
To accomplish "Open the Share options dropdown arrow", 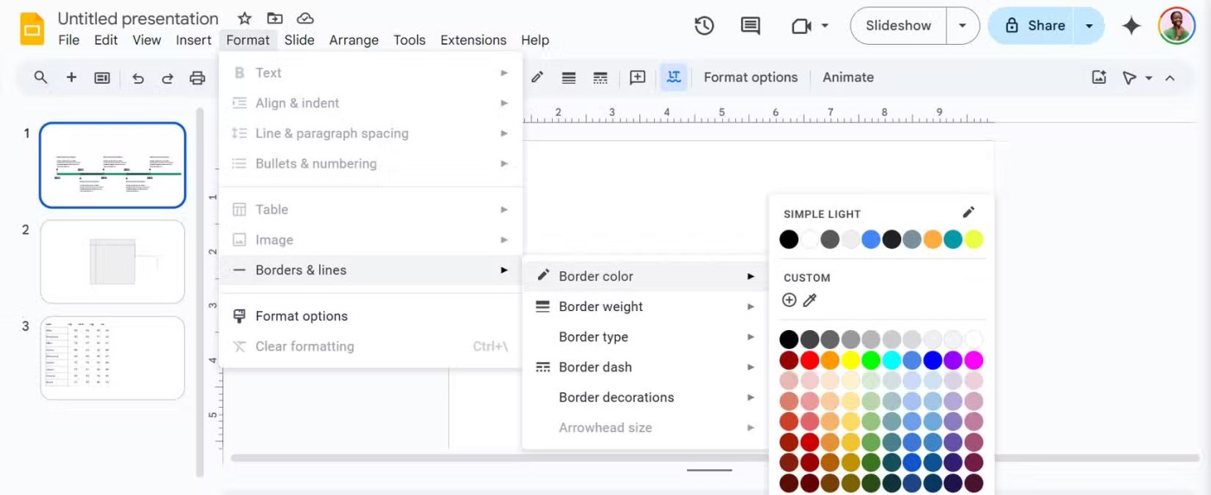I will tap(1089, 26).
